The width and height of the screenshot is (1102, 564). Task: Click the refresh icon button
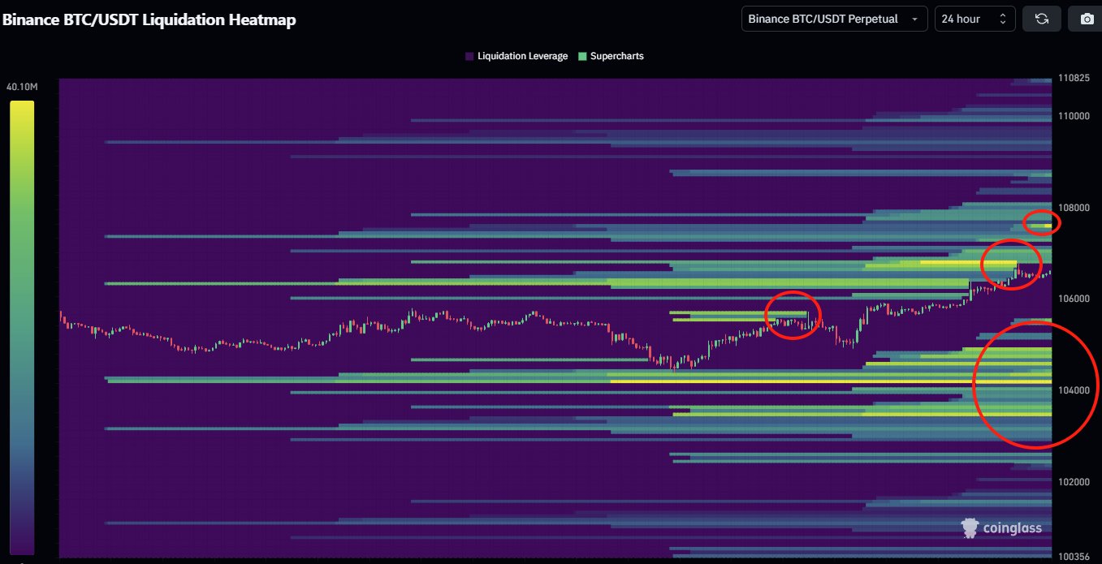coord(1042,19)
